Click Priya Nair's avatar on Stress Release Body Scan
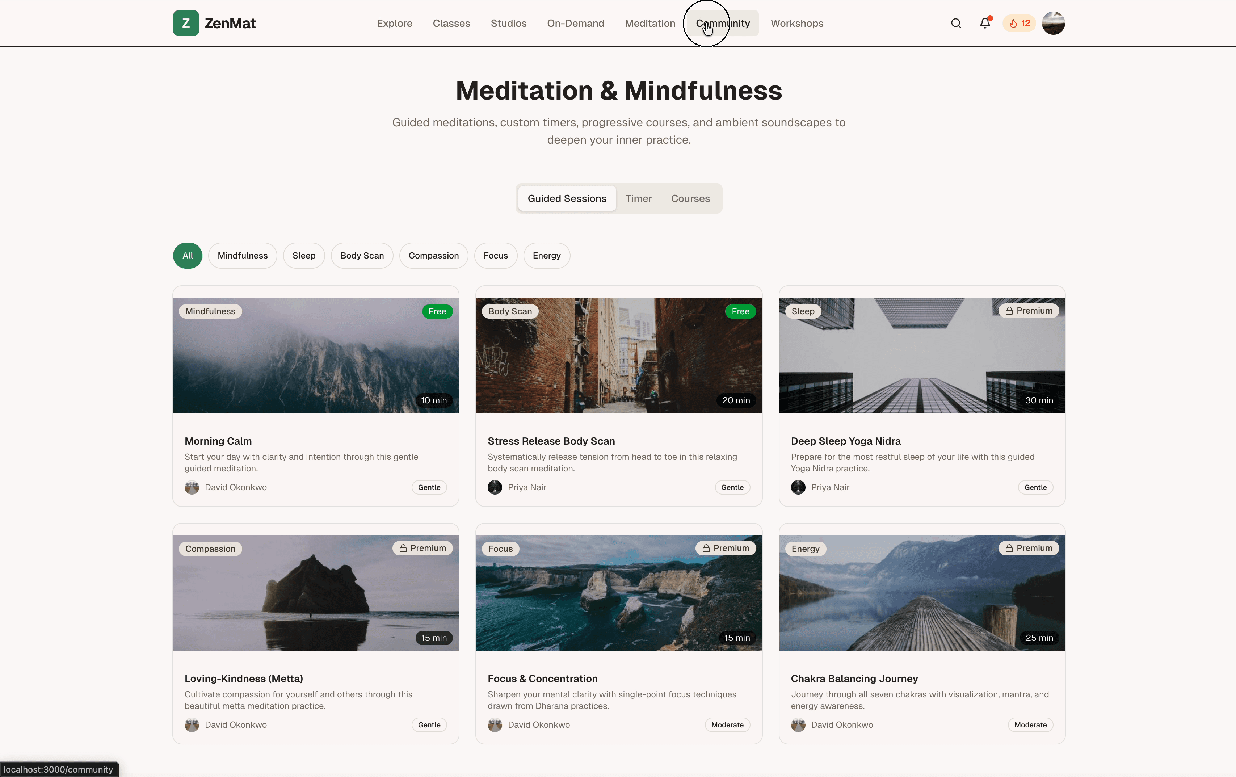This screenshot has height=777, width=1236. click(x=494, y=487)
